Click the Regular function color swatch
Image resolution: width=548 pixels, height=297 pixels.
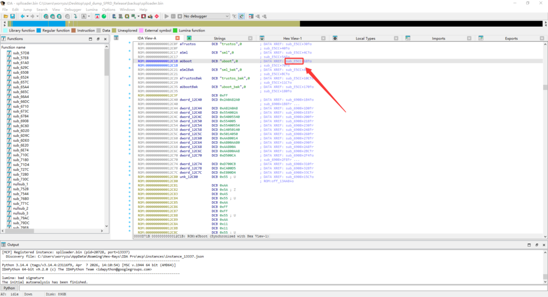coord(39,31)
